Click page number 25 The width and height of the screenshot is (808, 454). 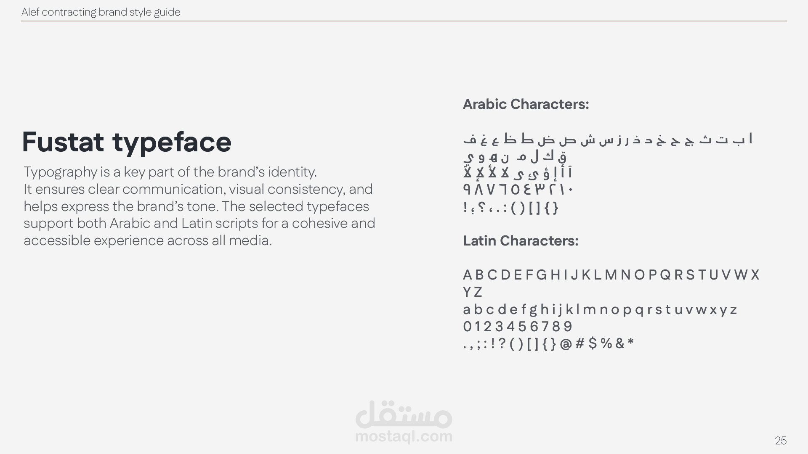pos(780,441)
